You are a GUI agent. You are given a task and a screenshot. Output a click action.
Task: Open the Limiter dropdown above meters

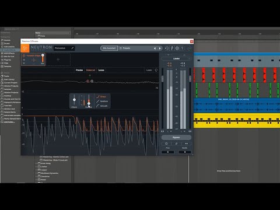tap(176, 58)
